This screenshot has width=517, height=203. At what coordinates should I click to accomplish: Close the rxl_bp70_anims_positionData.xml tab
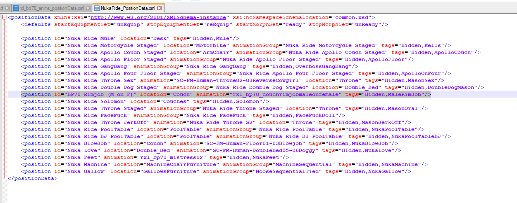pyautogui.click(x=88, y=8)
